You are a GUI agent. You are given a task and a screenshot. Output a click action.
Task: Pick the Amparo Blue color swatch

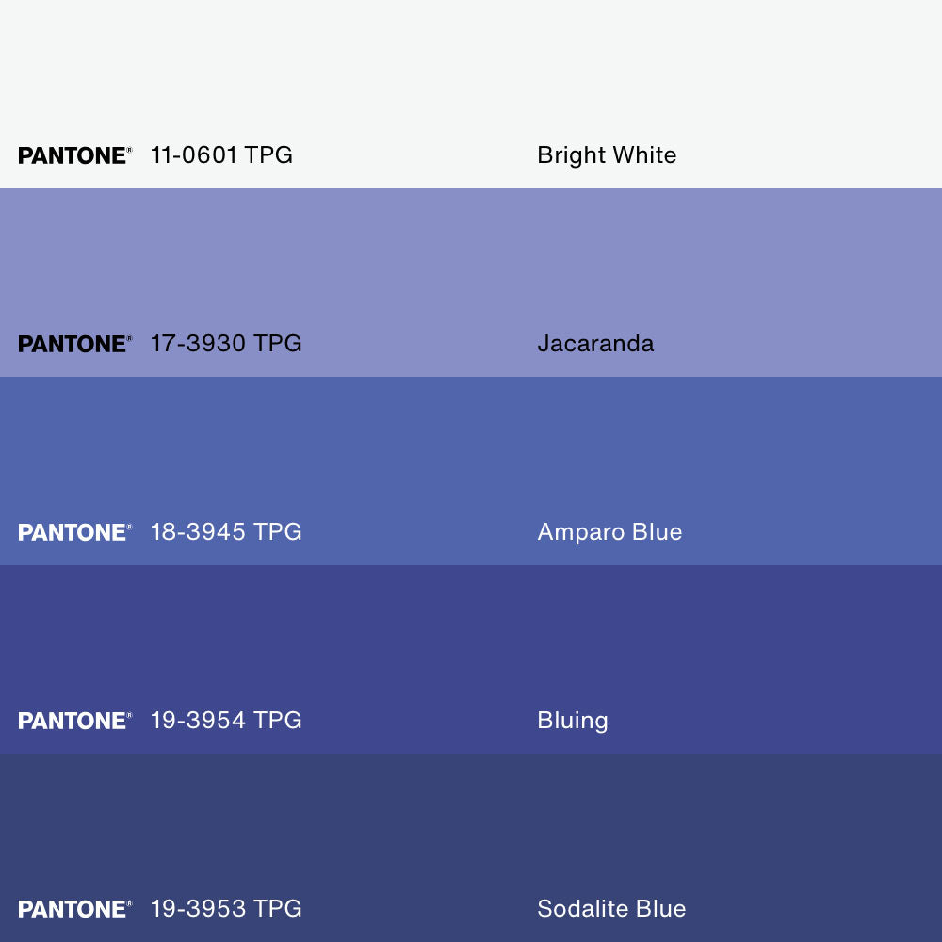tap(471, 452)
